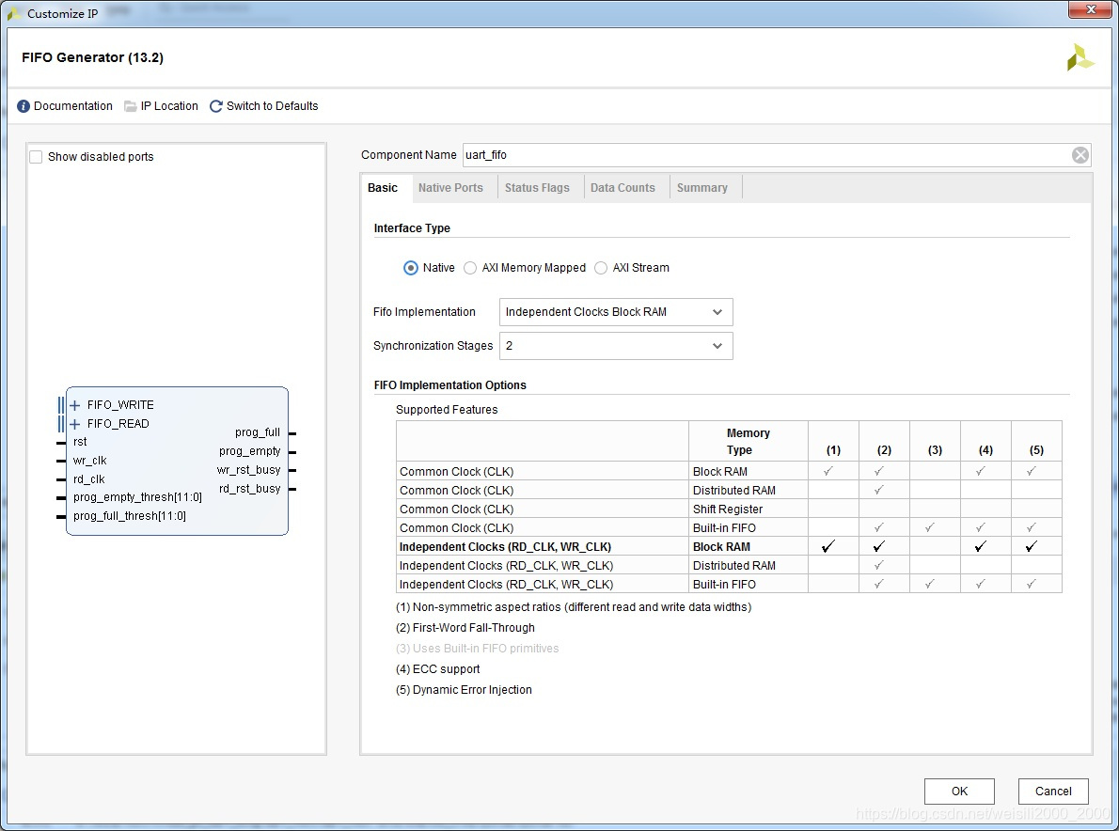
Task: Expand the FIFO_WRITE interface plus icon
Action: point(75,405)
